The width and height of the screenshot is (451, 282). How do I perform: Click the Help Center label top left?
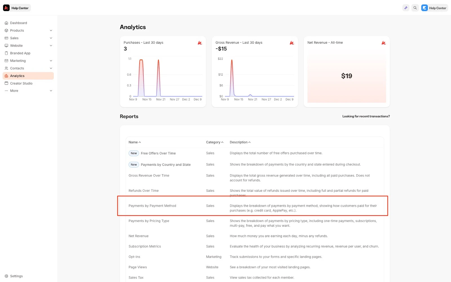20,8
